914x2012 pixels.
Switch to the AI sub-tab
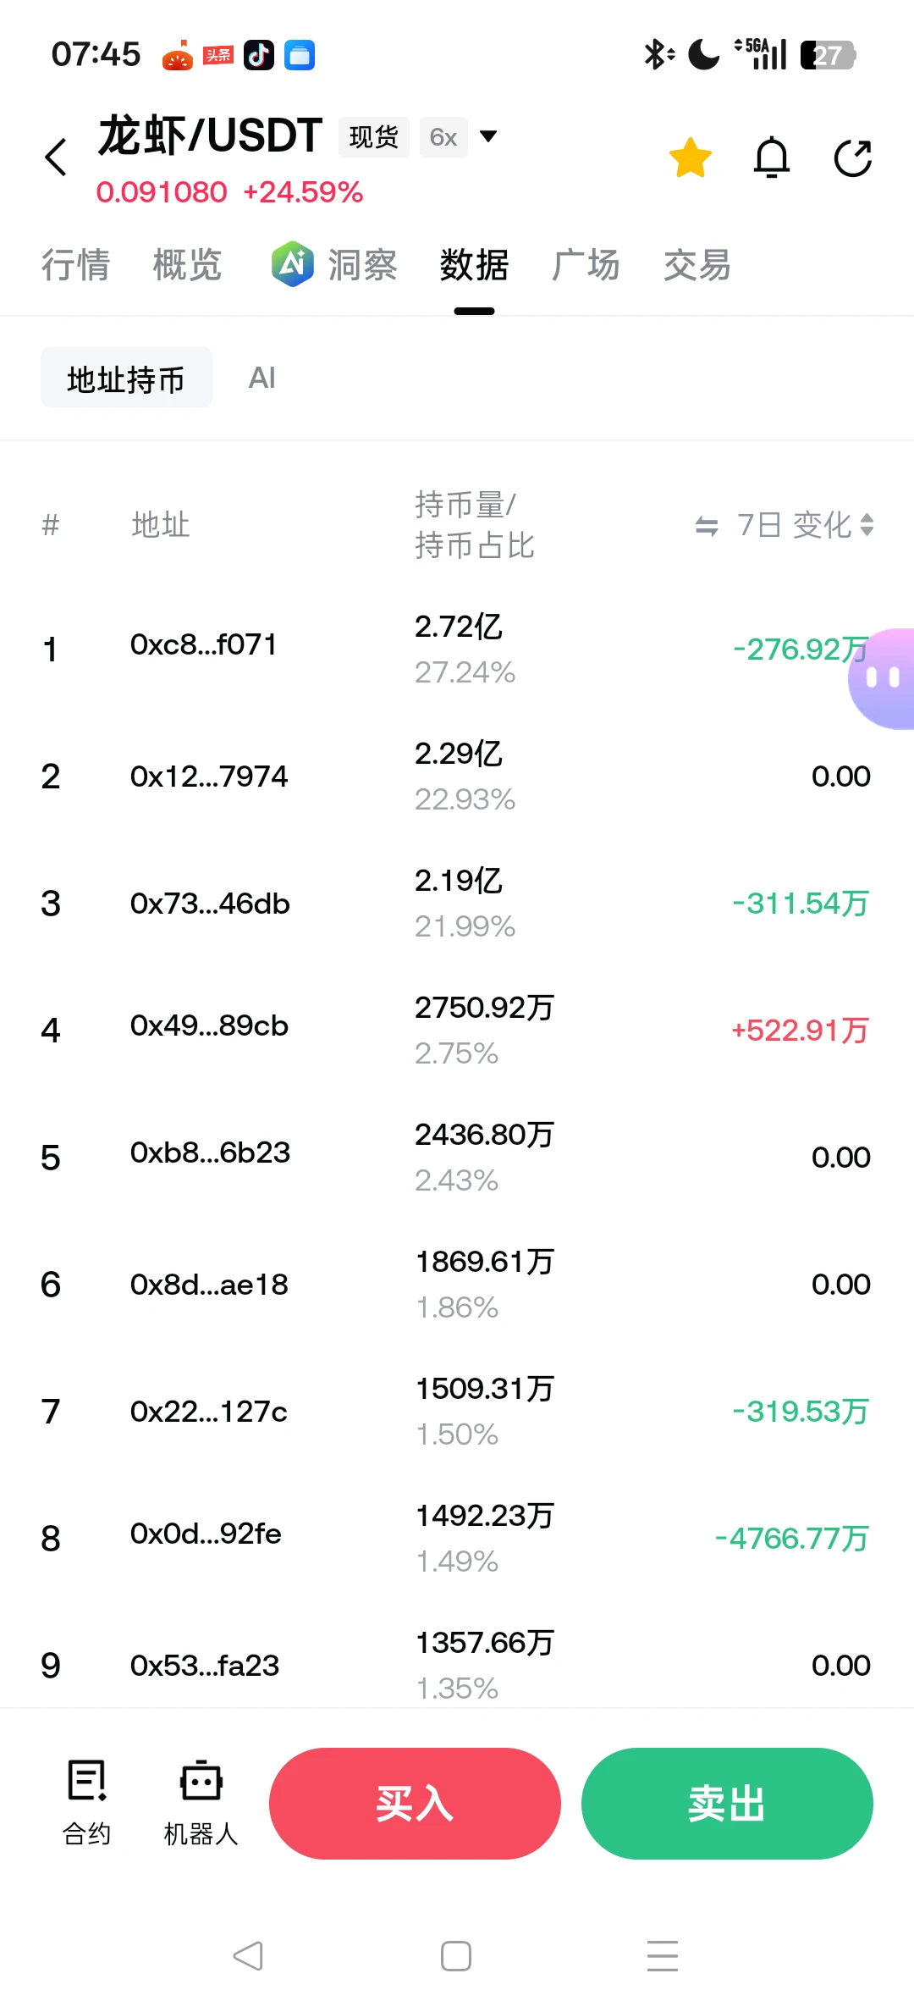point(262,378)
